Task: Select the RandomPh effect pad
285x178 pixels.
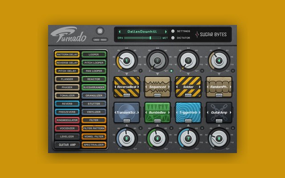Action: tap(219, 87)
